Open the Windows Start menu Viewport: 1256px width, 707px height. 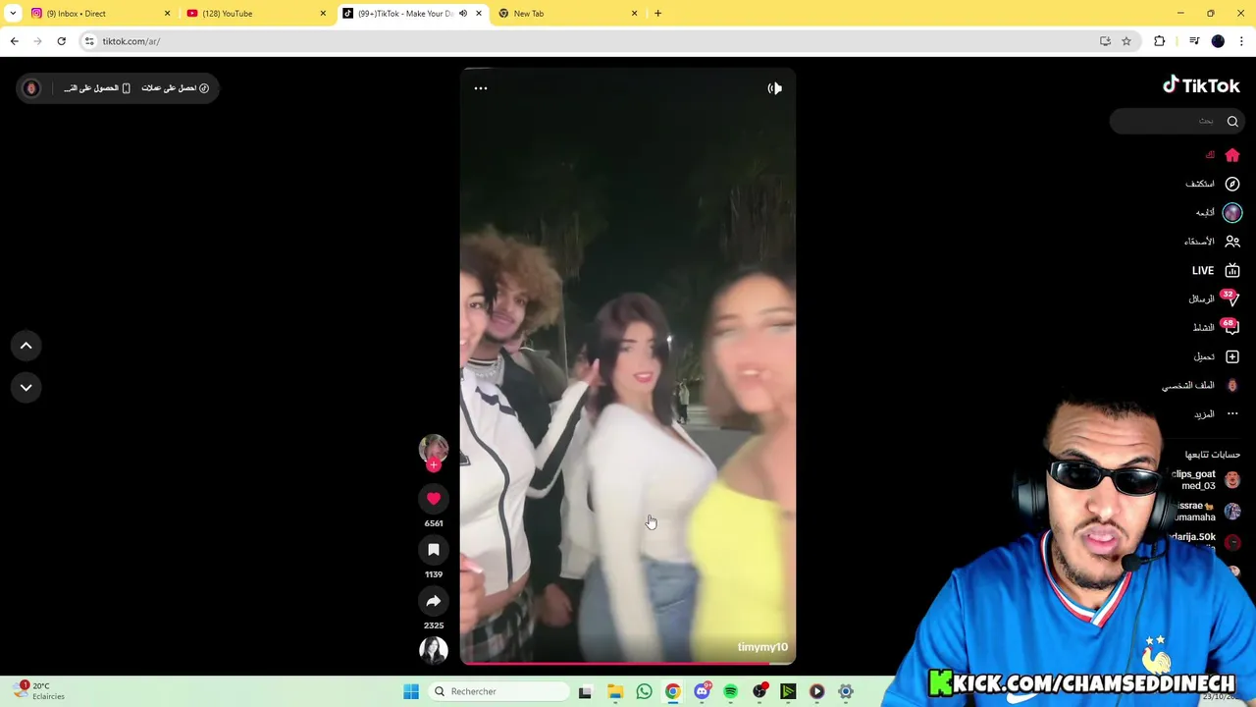(411, 691)
